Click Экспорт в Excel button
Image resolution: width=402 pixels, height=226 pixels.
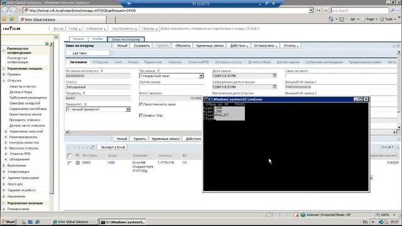[113, 148]
